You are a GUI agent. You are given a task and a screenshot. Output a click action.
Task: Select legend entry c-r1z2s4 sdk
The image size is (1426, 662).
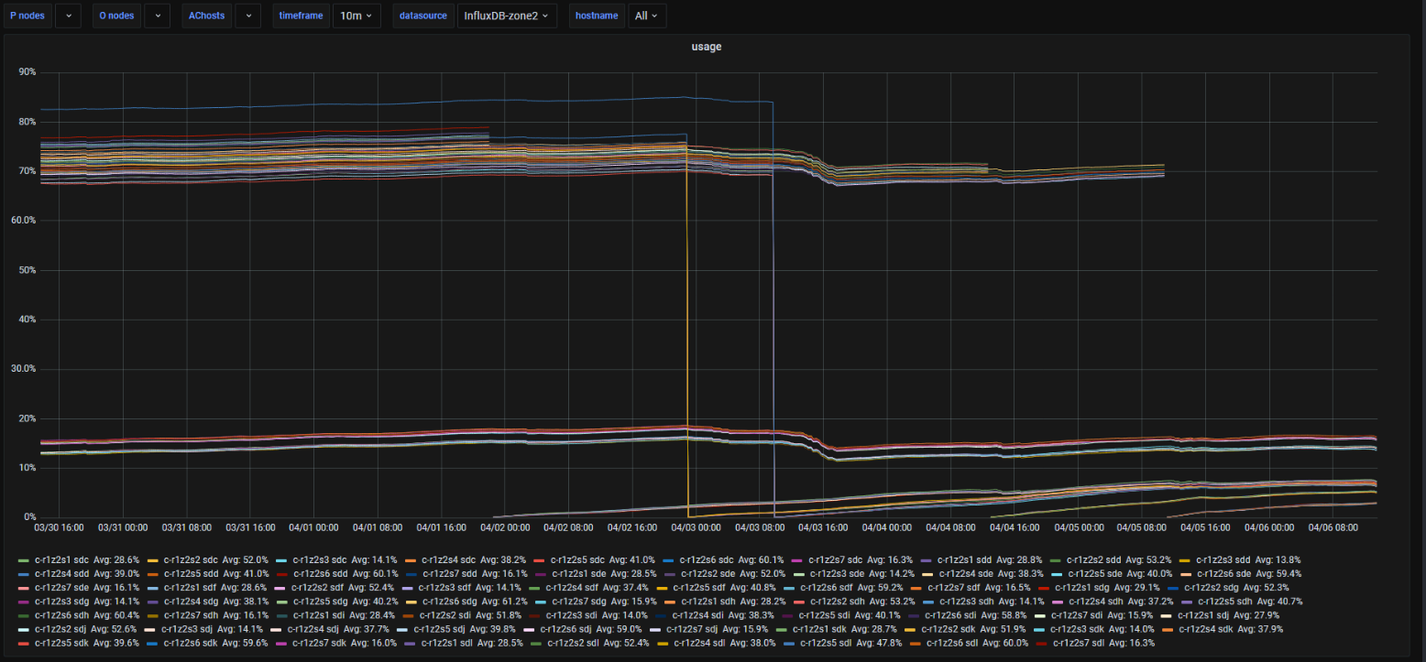1206,629
